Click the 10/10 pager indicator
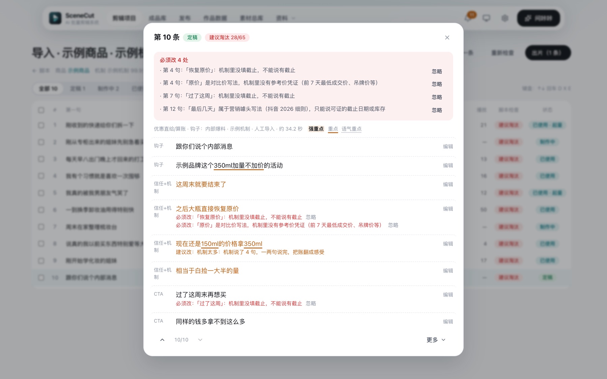607x379 pixels. coord(181,340)
